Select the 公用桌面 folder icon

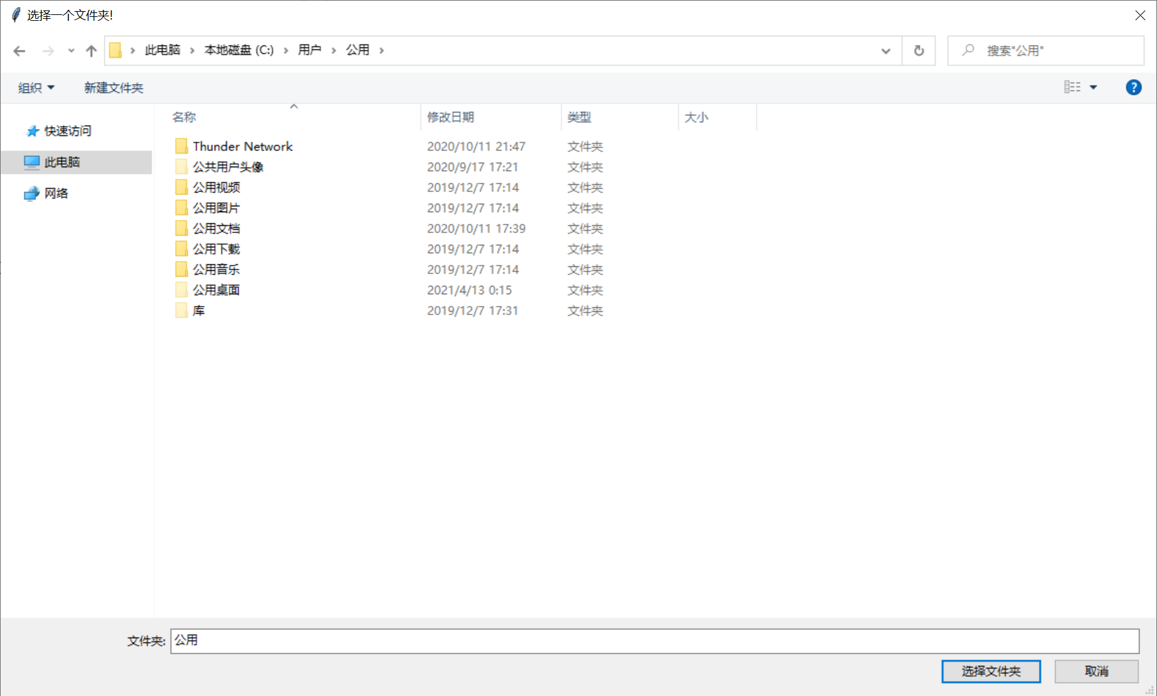point(182,290)
